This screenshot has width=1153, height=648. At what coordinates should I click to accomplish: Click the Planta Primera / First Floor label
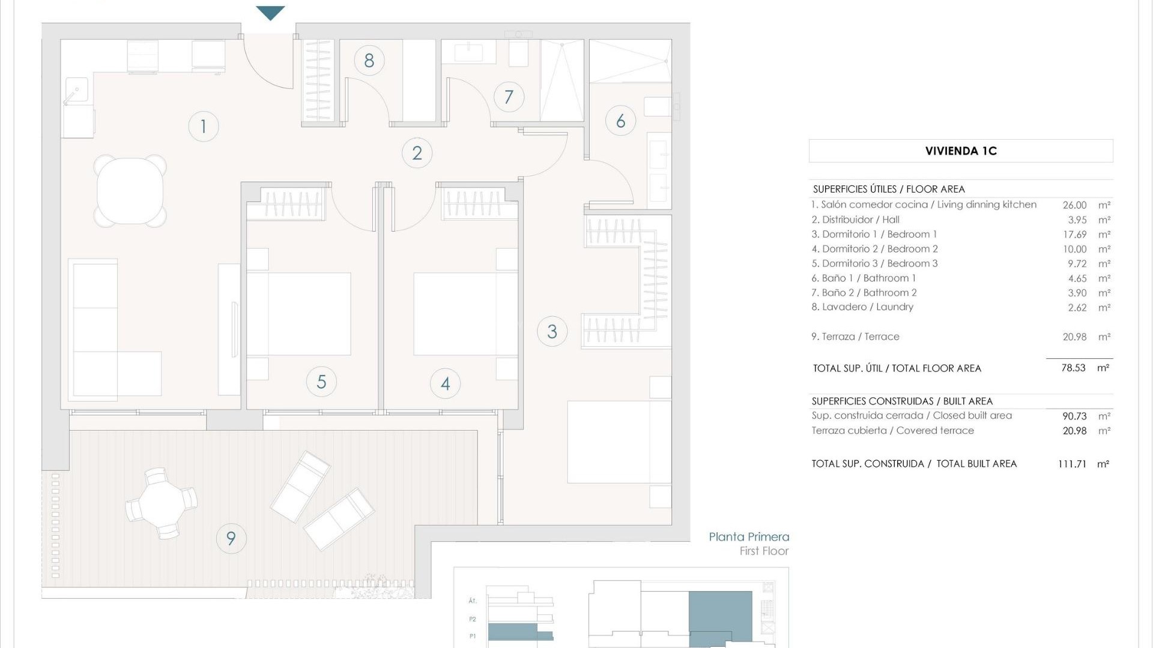coord(749,543)
